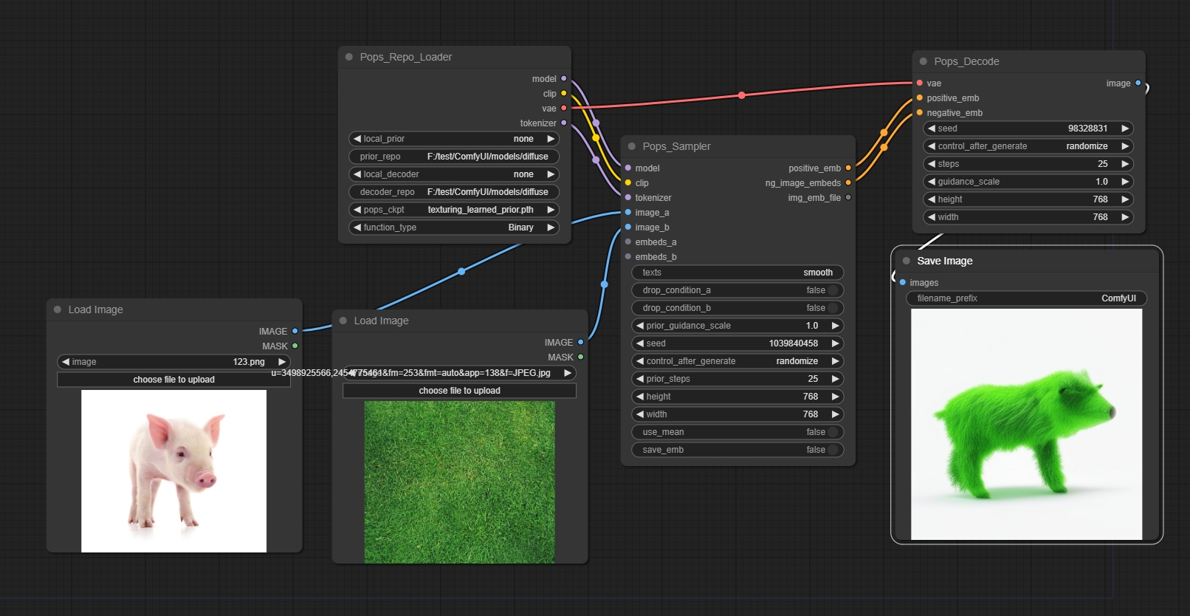Click the IMAGE output port of grass image node
This screenshot has height=616, width=1190.
581,342
